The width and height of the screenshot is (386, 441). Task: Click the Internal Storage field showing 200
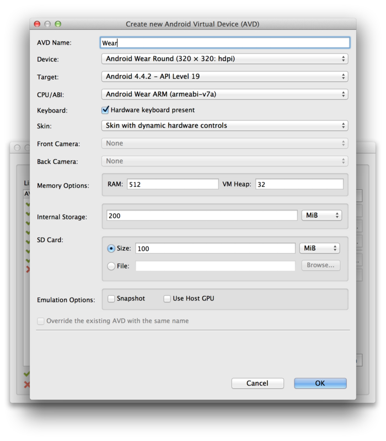(x=202, y=216)
